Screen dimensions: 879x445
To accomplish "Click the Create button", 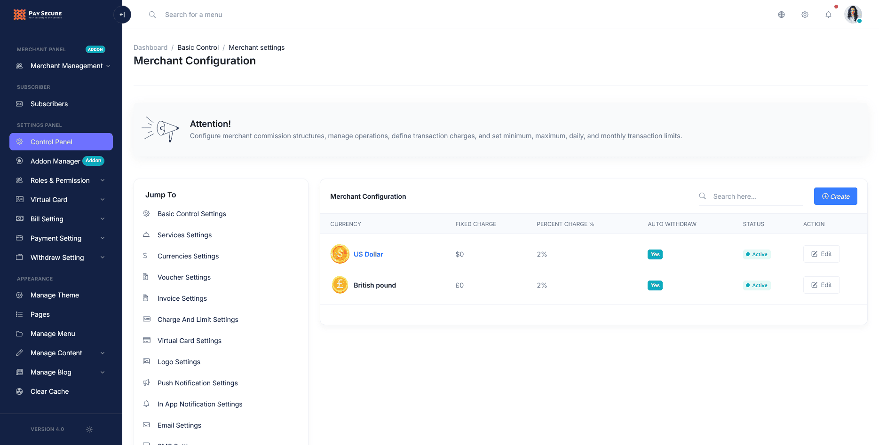I will click(835, 196).
